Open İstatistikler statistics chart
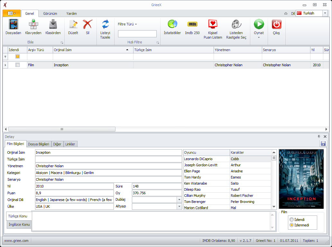The width and height of the screenshot is (332, 247). coord(172,24)
